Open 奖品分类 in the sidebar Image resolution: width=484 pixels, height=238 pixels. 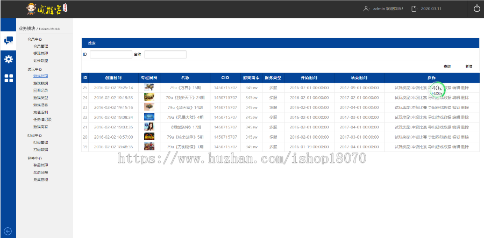tap(41, 172)
